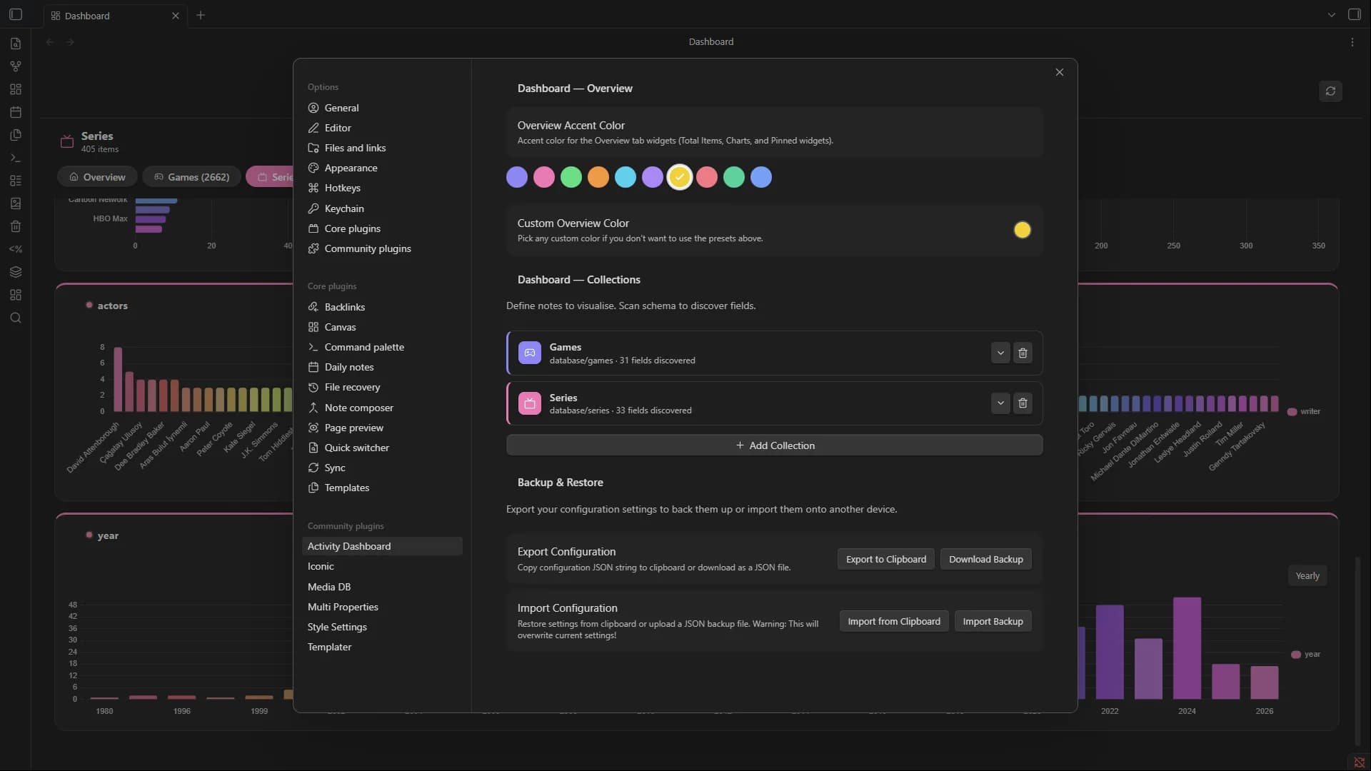The width and height of the screenshot is (1371, 771).
Task: Select the Dashboard tab
Action: (114, 16)
